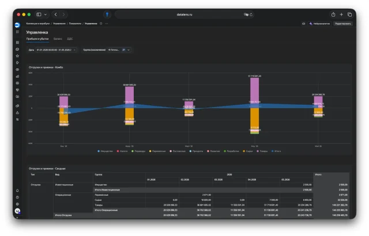369x236 pixels.
Task: Open the notifications bell in the sidebar
Action: click(x=17, y=191)
